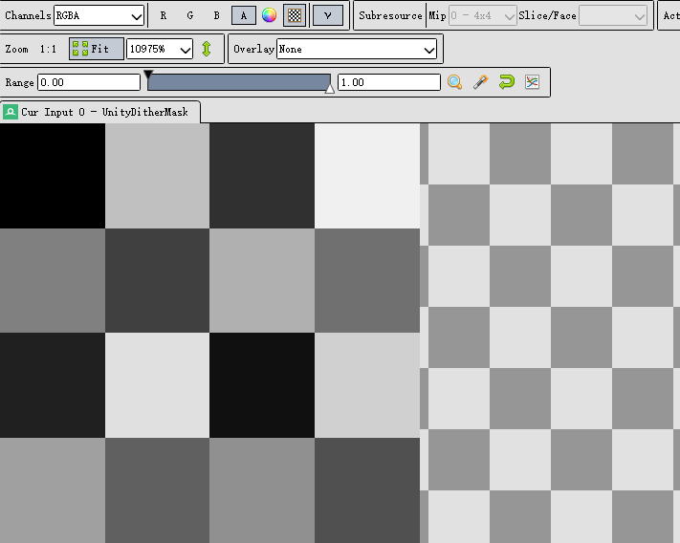Click the white texel in texture's top row

pos(367,176)
